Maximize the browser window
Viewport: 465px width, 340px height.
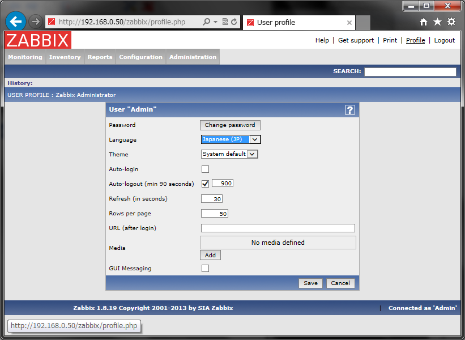426,6
